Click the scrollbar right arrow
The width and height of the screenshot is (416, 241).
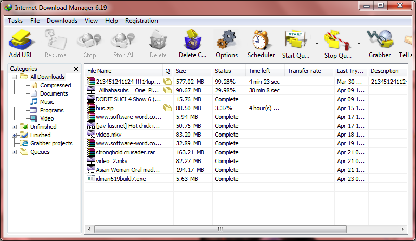[402, 229]
